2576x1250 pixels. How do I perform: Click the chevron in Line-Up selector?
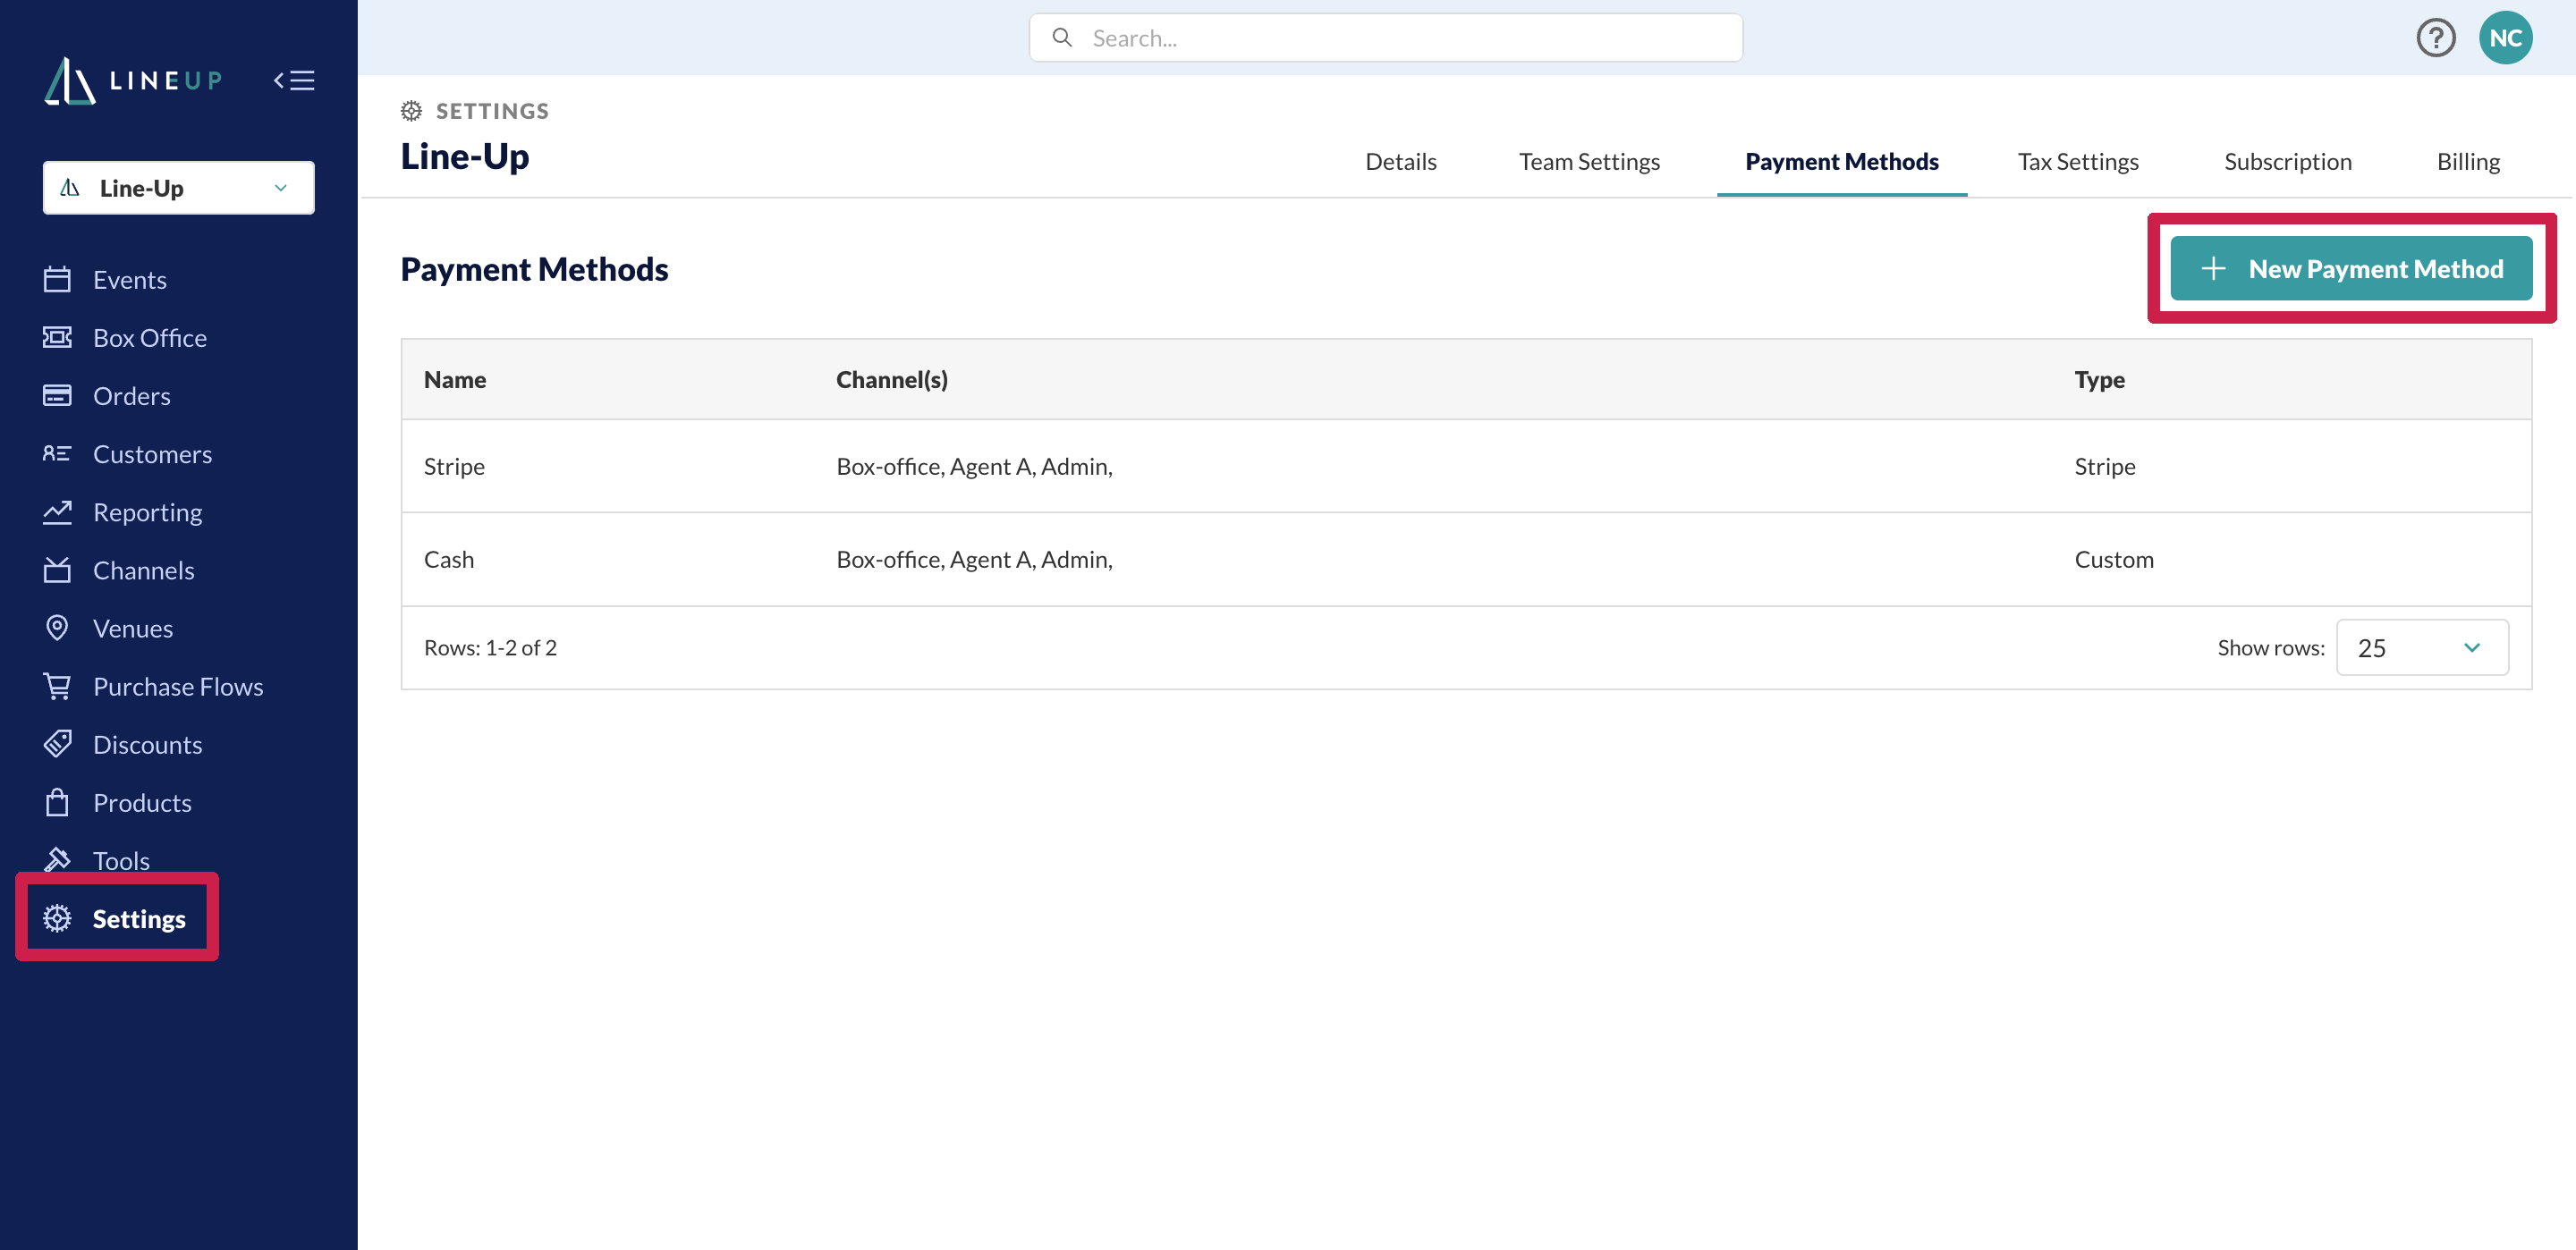281,188
